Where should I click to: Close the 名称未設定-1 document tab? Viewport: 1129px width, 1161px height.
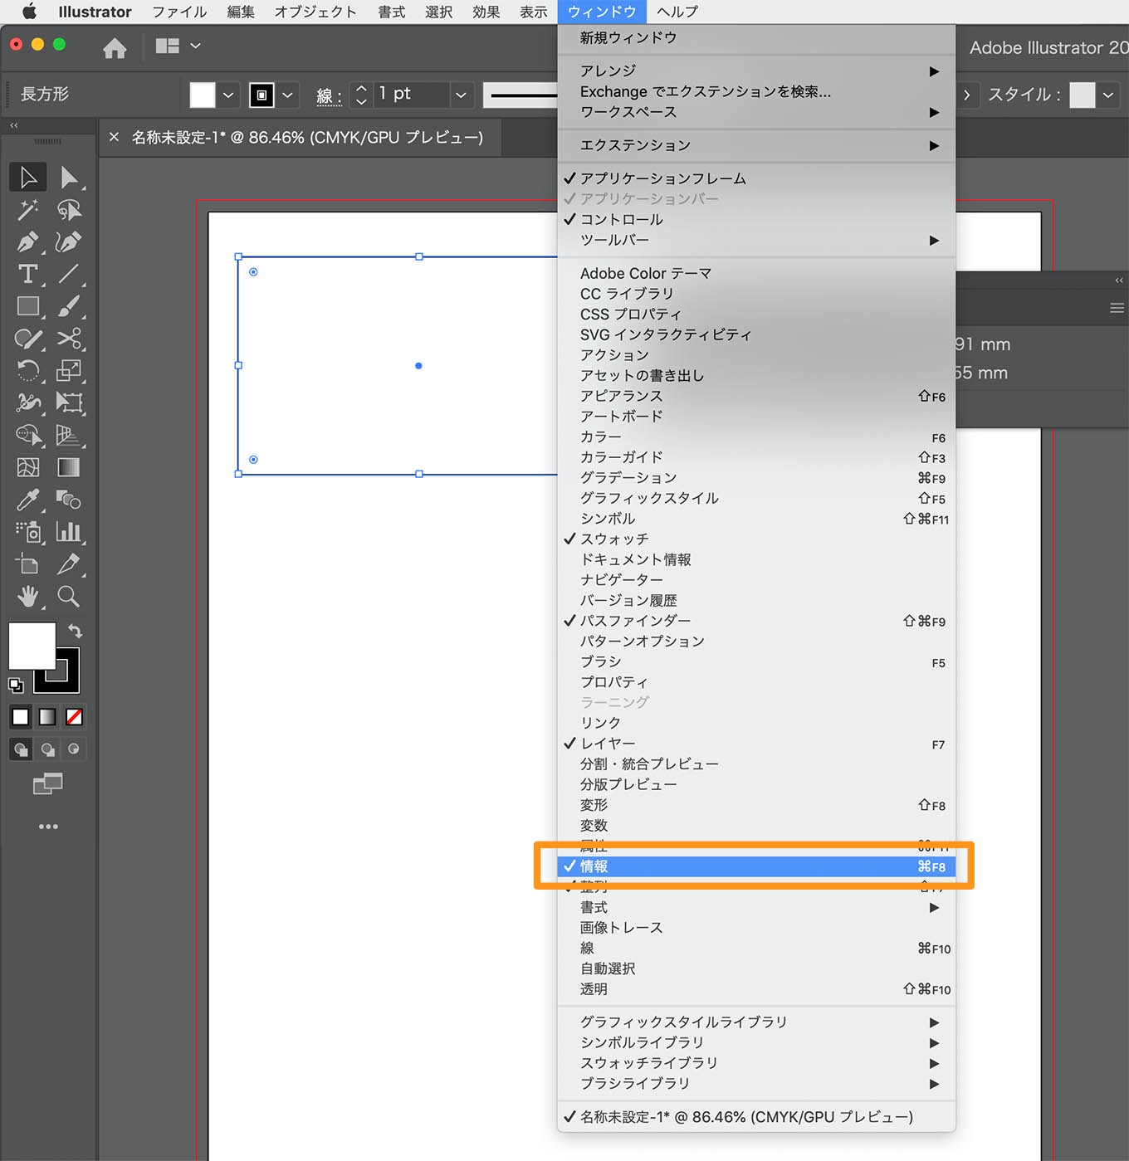point(114,137)
